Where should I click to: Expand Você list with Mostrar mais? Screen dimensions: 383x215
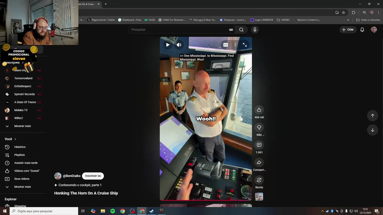(x=23, y=187)
